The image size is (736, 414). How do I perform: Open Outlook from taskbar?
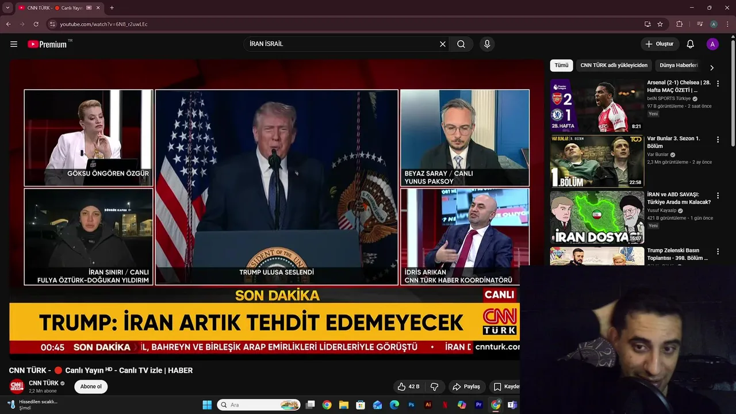click(377, 405)
